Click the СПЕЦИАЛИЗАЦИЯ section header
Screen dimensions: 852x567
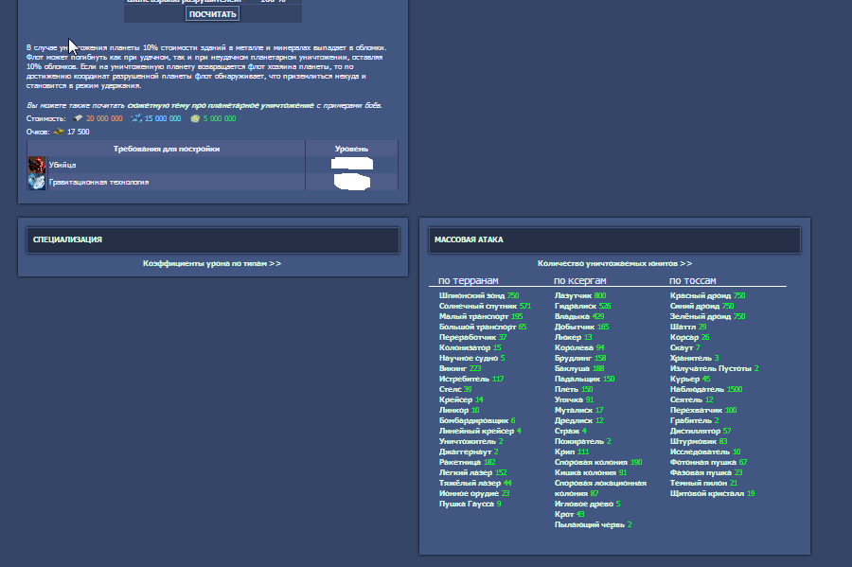pos(213,240)
